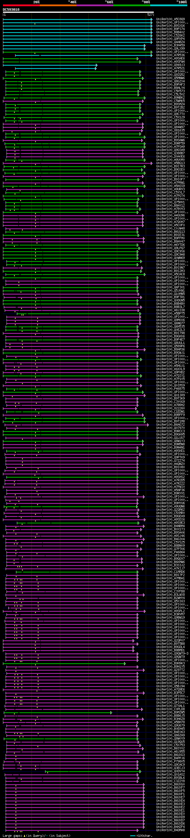The height and width of the screenshot is (838, 190).
Task: Select hit label UniRef100_A9SFW4
Action: (170, 62)
